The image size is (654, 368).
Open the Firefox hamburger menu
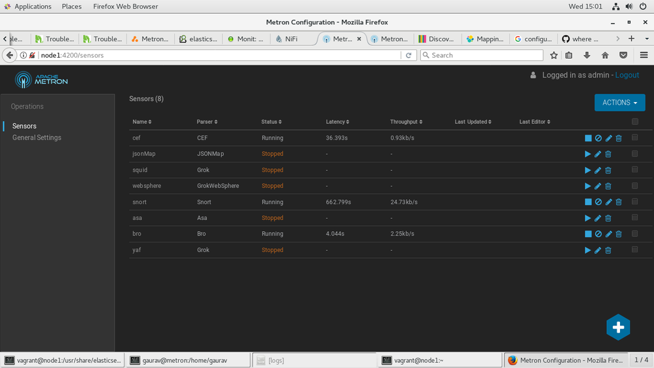click(644, 55)
